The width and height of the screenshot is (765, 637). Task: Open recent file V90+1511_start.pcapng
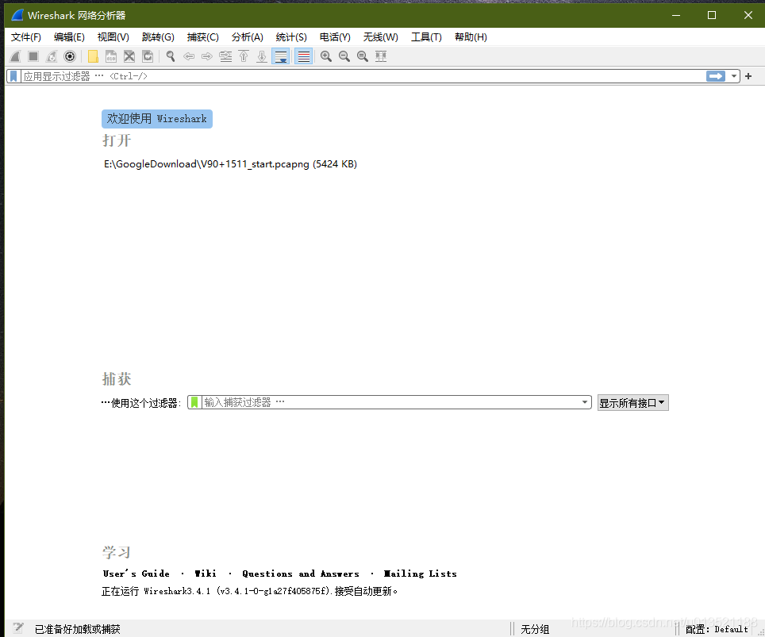230,164
